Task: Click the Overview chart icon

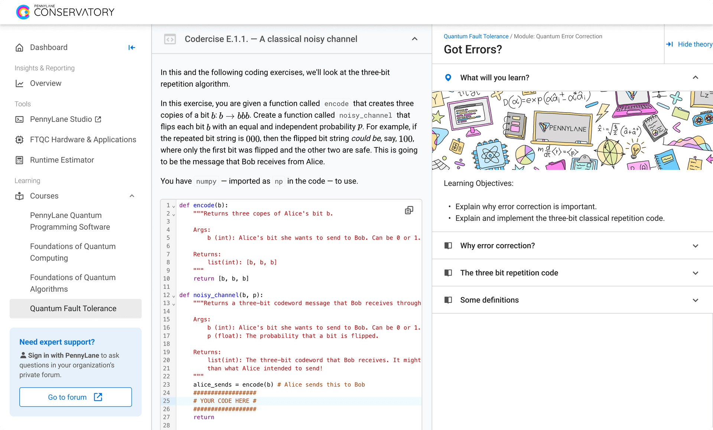Action: [x=20, y=84]
